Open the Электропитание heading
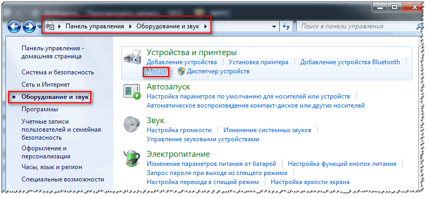 [178, 154]
